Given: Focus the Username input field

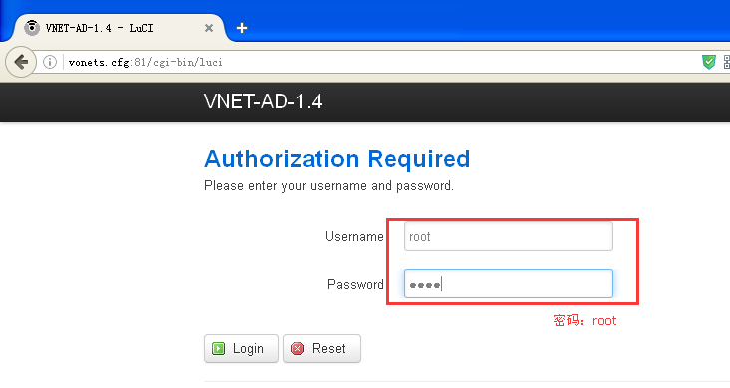Looking at the screenshot, I should point(509,236).
